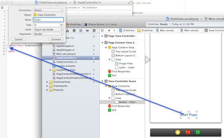Open the Test navigator diamond icon

(x=74, y=31)
